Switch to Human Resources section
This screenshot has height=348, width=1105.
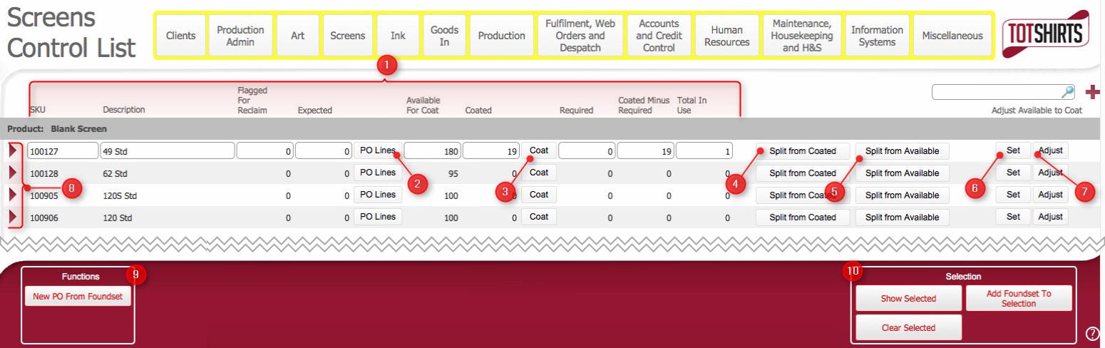point(726,36)
